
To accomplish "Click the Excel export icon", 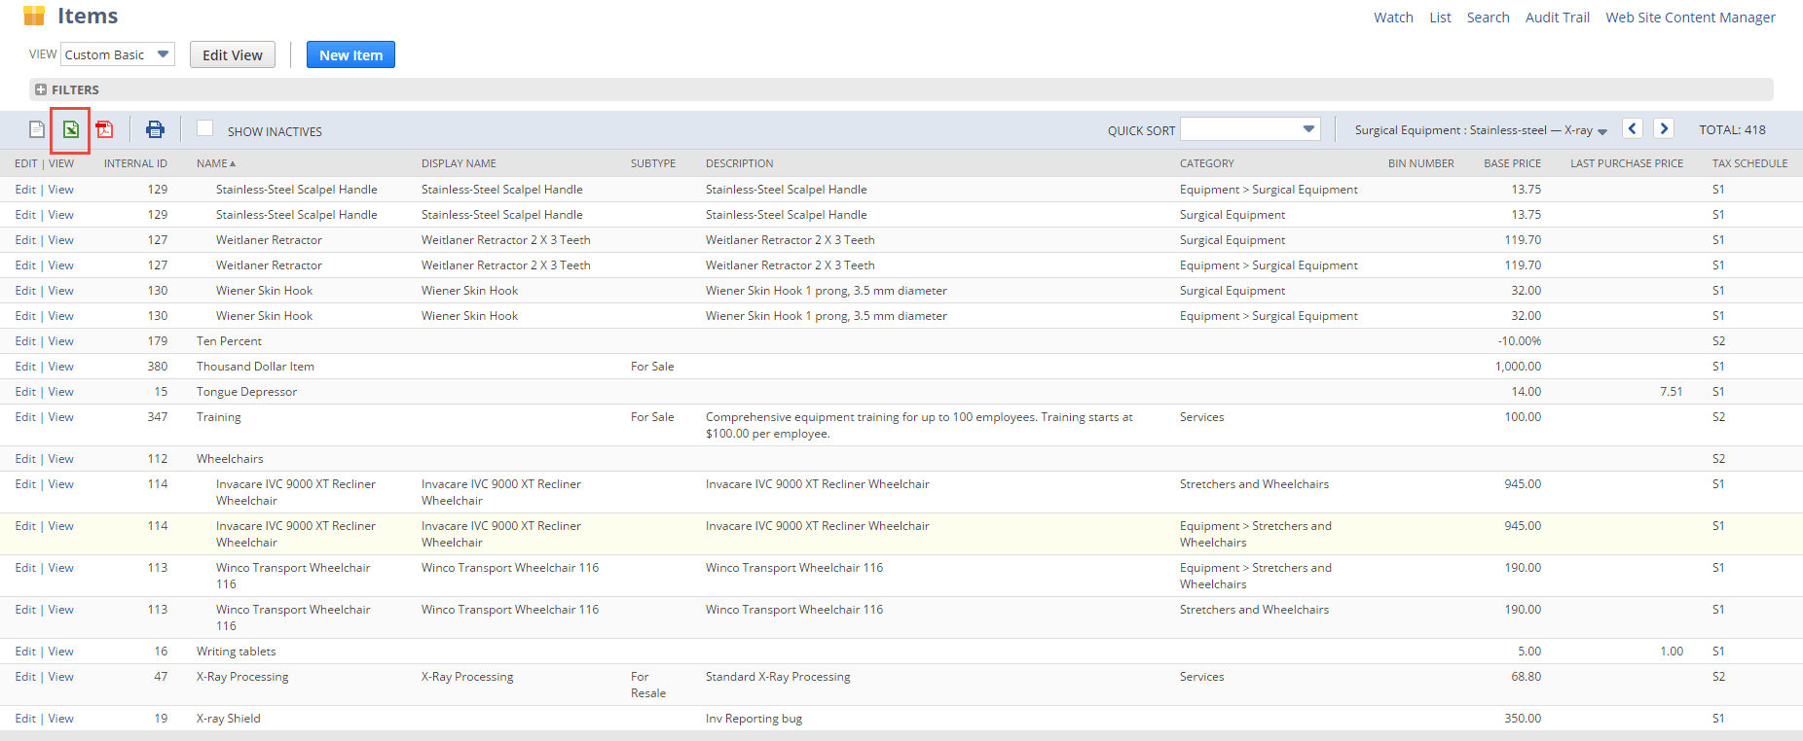I will click(71, 129).
